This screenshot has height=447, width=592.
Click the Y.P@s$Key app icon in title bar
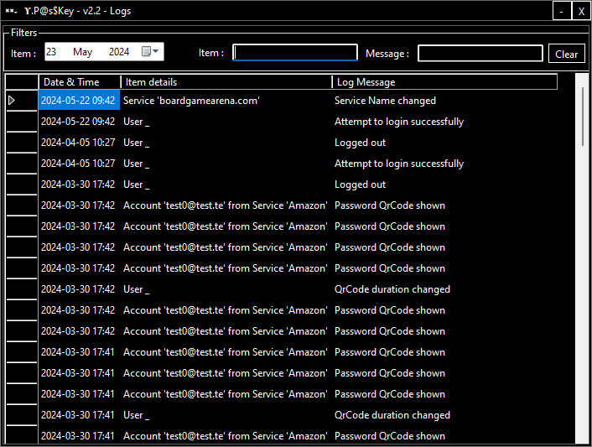point(12,11)
